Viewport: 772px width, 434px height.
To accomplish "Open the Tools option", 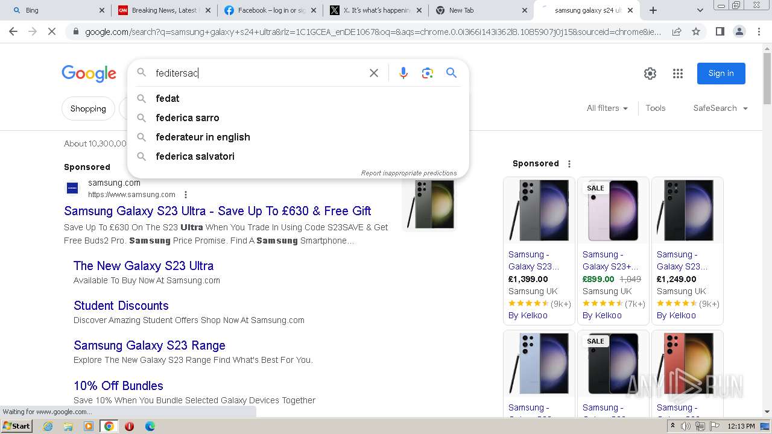I will pyautogui.click(x=656, y=108).
